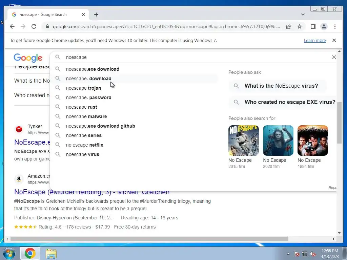The image size is (347, 260).
Task: Open a new tab with the plus button
Action: 96,15
